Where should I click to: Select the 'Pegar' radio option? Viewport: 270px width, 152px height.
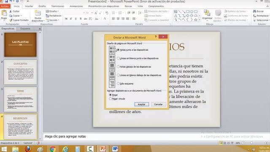click(x=111, y=95)
